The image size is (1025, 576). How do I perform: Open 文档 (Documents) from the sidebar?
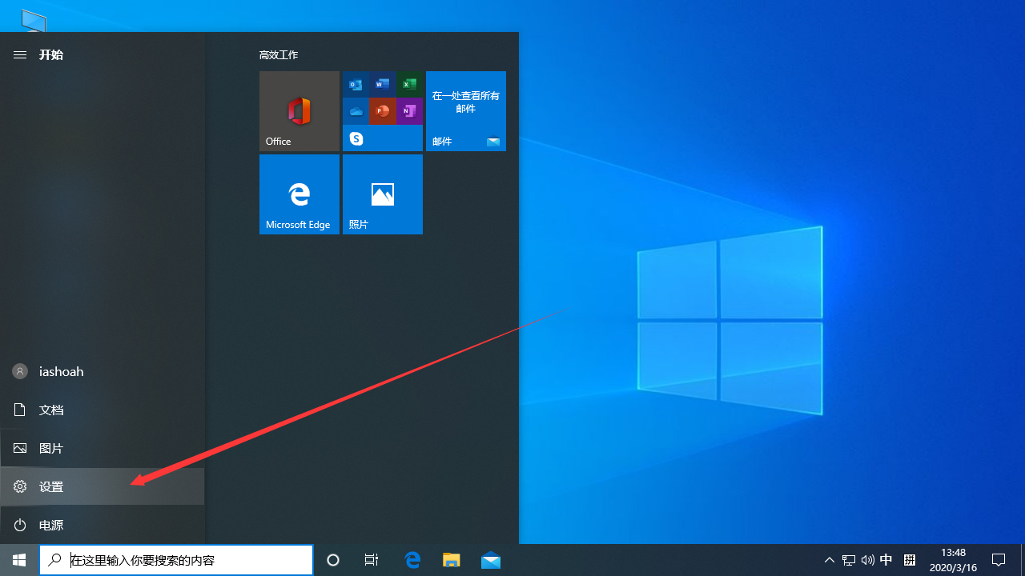[x=50, y=409]
